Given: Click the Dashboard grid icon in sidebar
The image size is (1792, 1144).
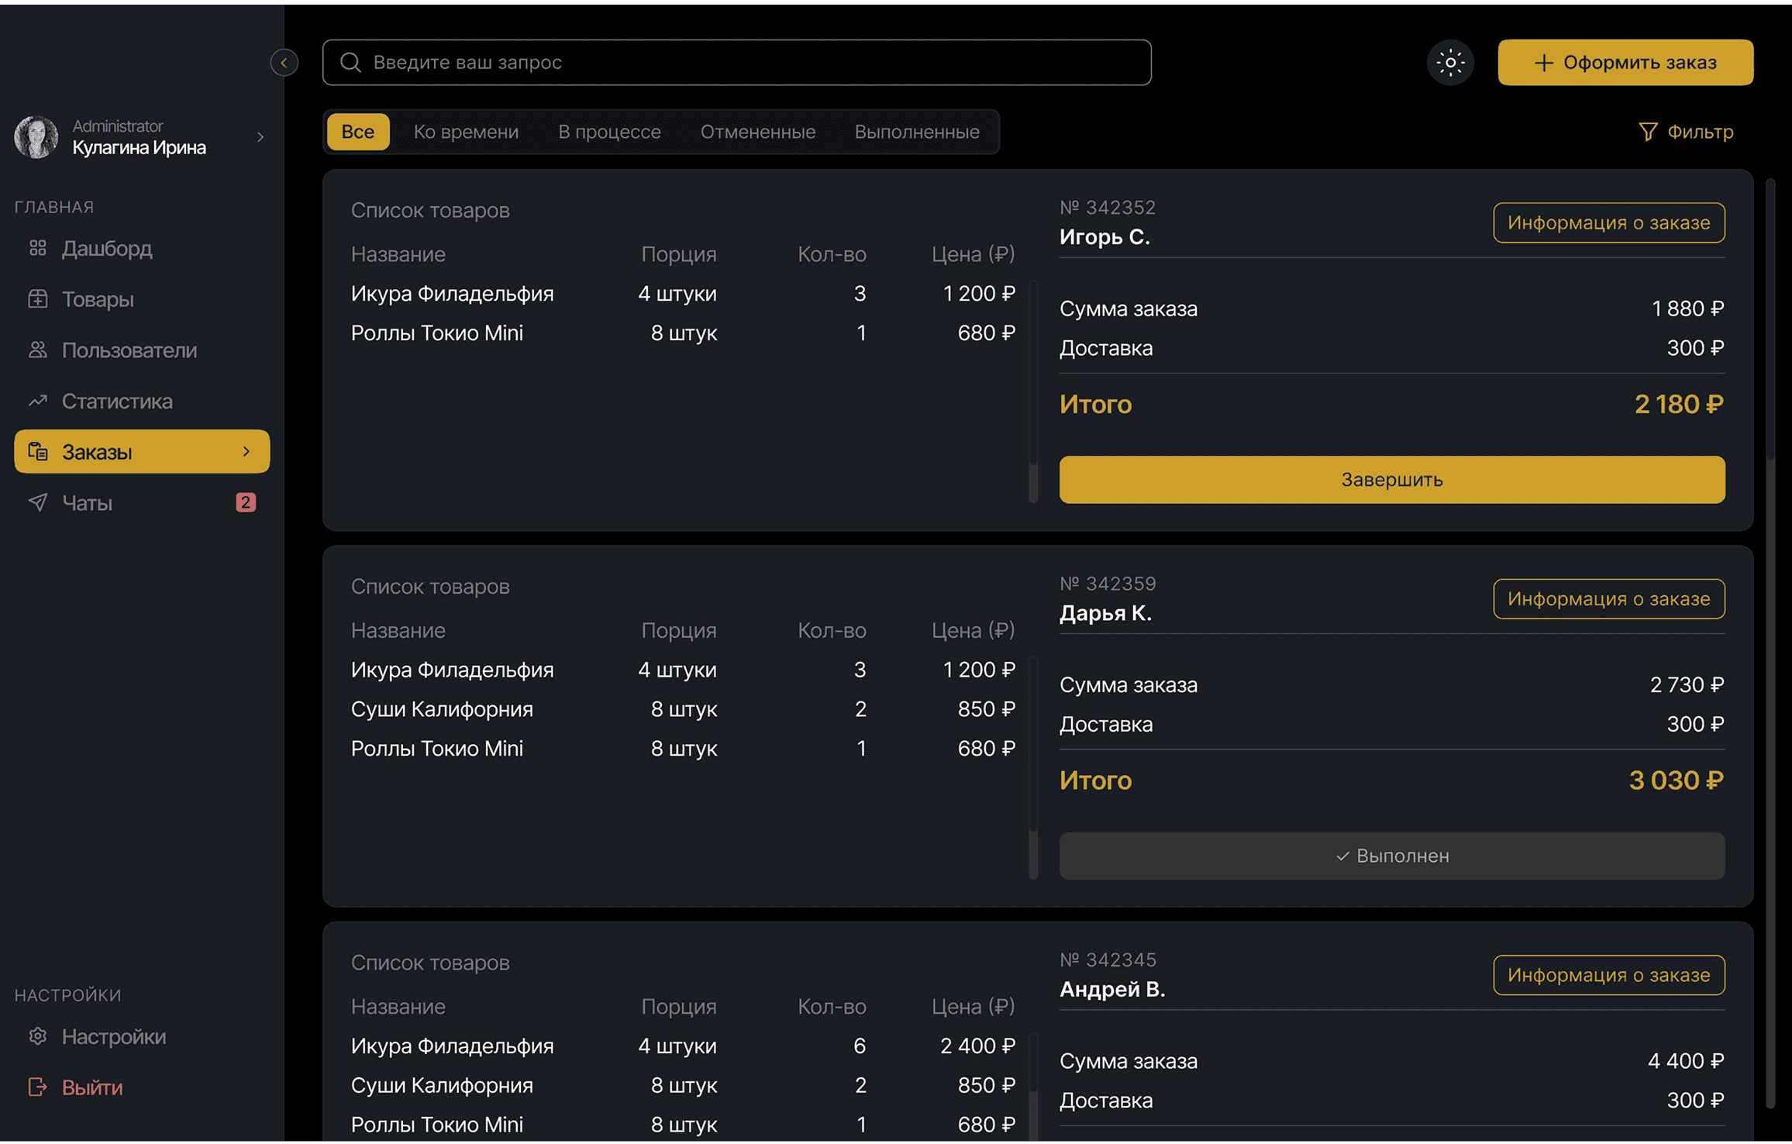Looking at the screenshot, I should coord(37,248).
